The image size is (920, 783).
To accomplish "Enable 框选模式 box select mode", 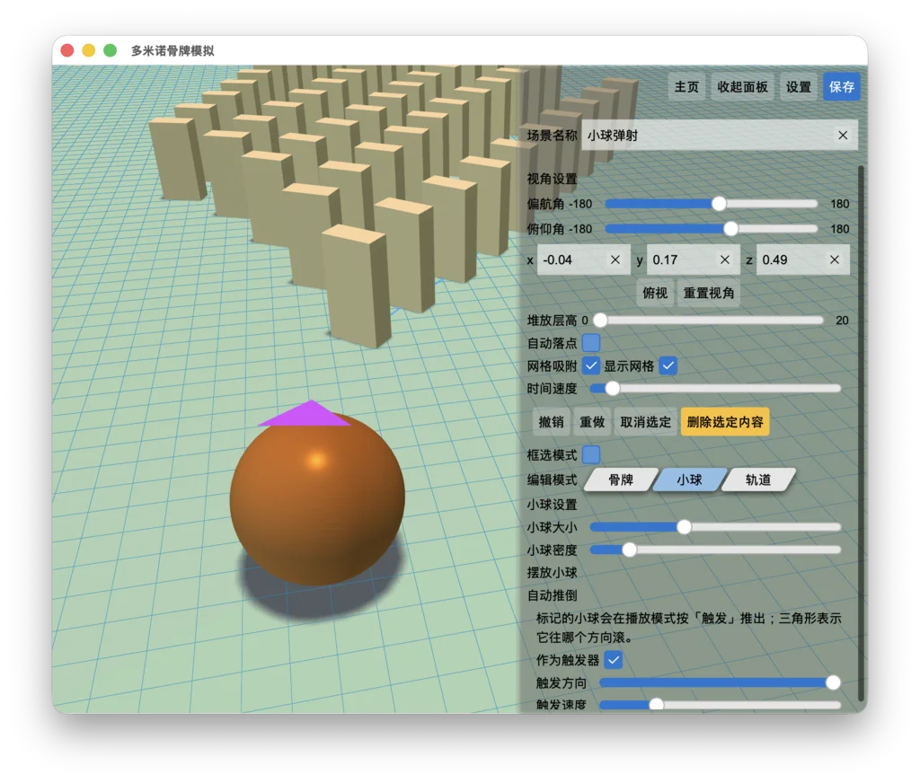I will point(591,454).
